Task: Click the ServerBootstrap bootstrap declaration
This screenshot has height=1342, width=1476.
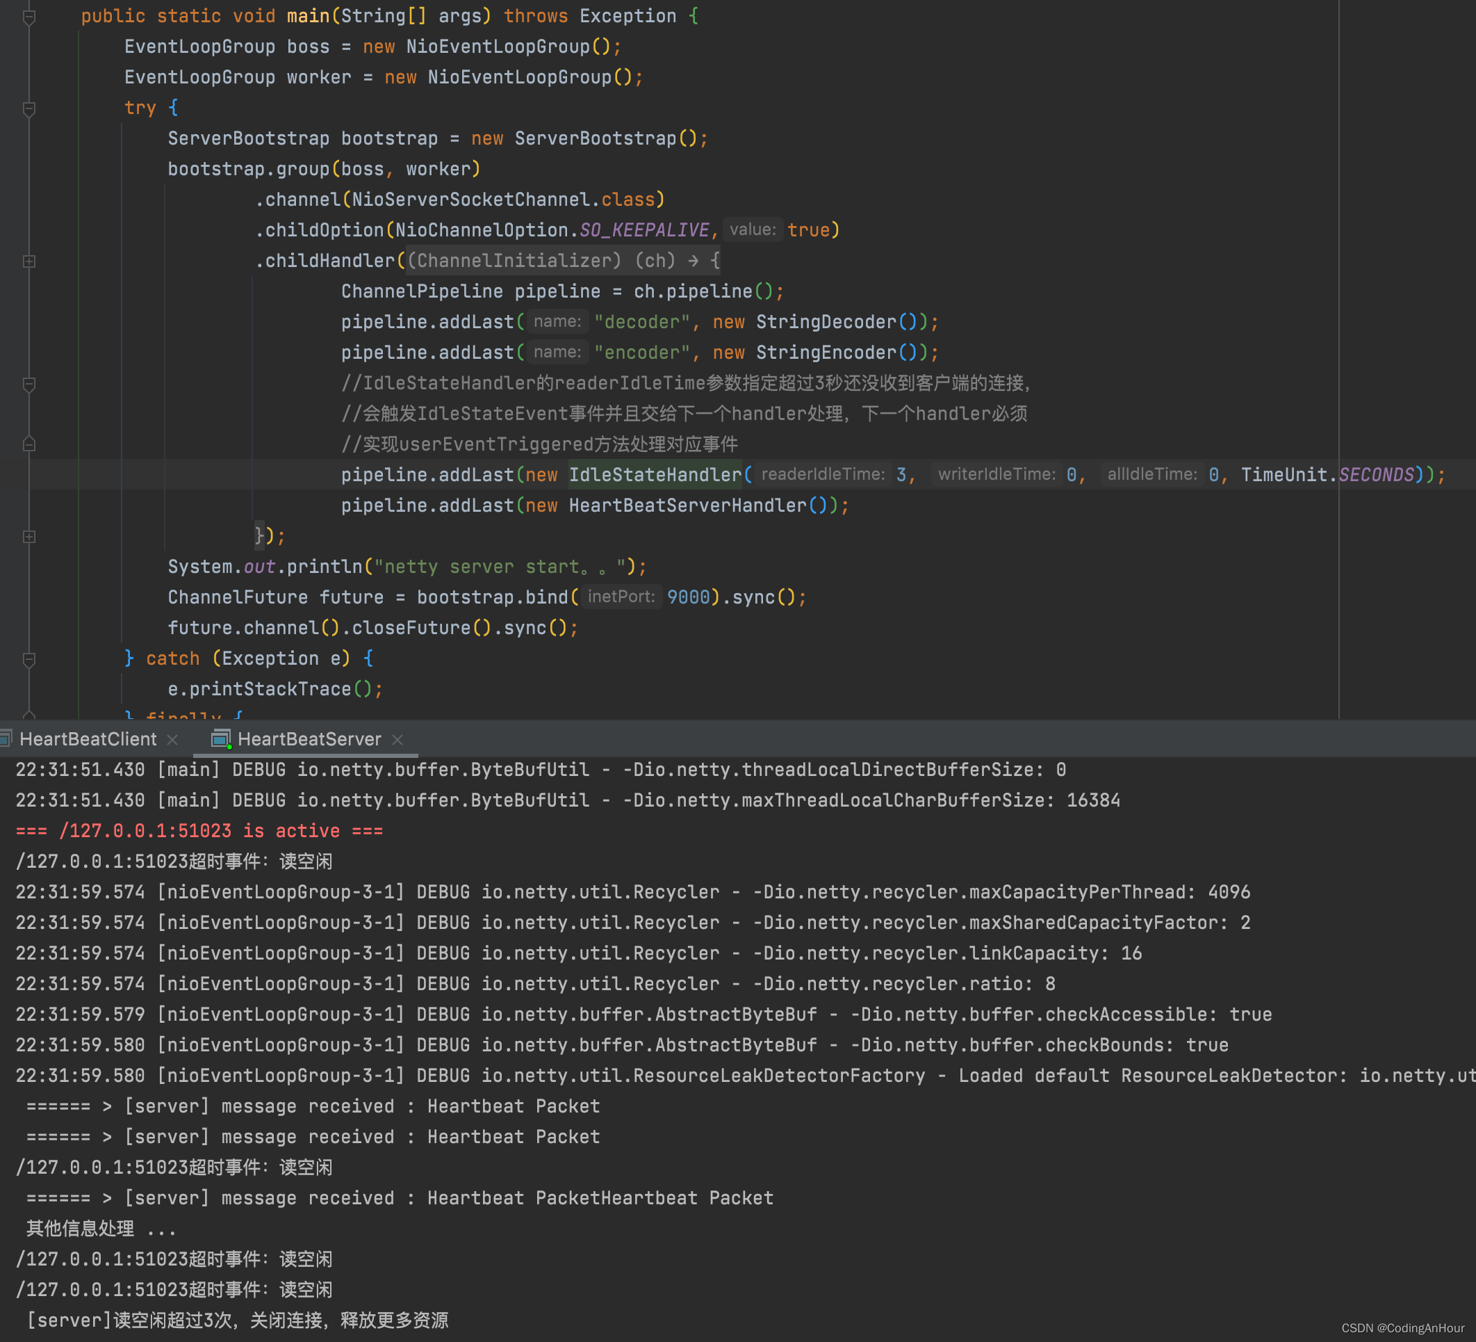Action: click(438, 138)
